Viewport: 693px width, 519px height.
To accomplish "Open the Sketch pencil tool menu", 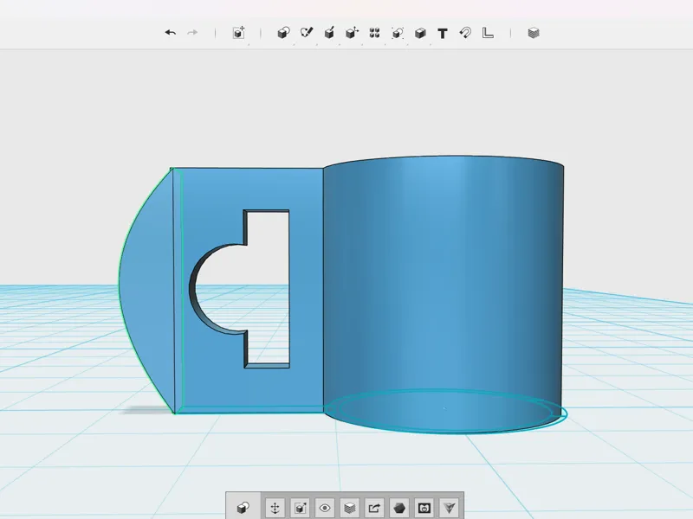I will point(307,33).
